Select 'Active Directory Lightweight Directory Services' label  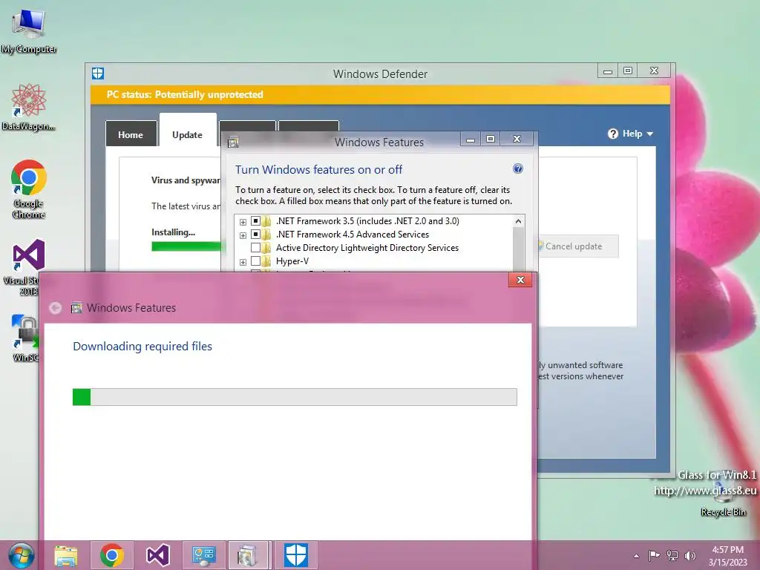367,248
